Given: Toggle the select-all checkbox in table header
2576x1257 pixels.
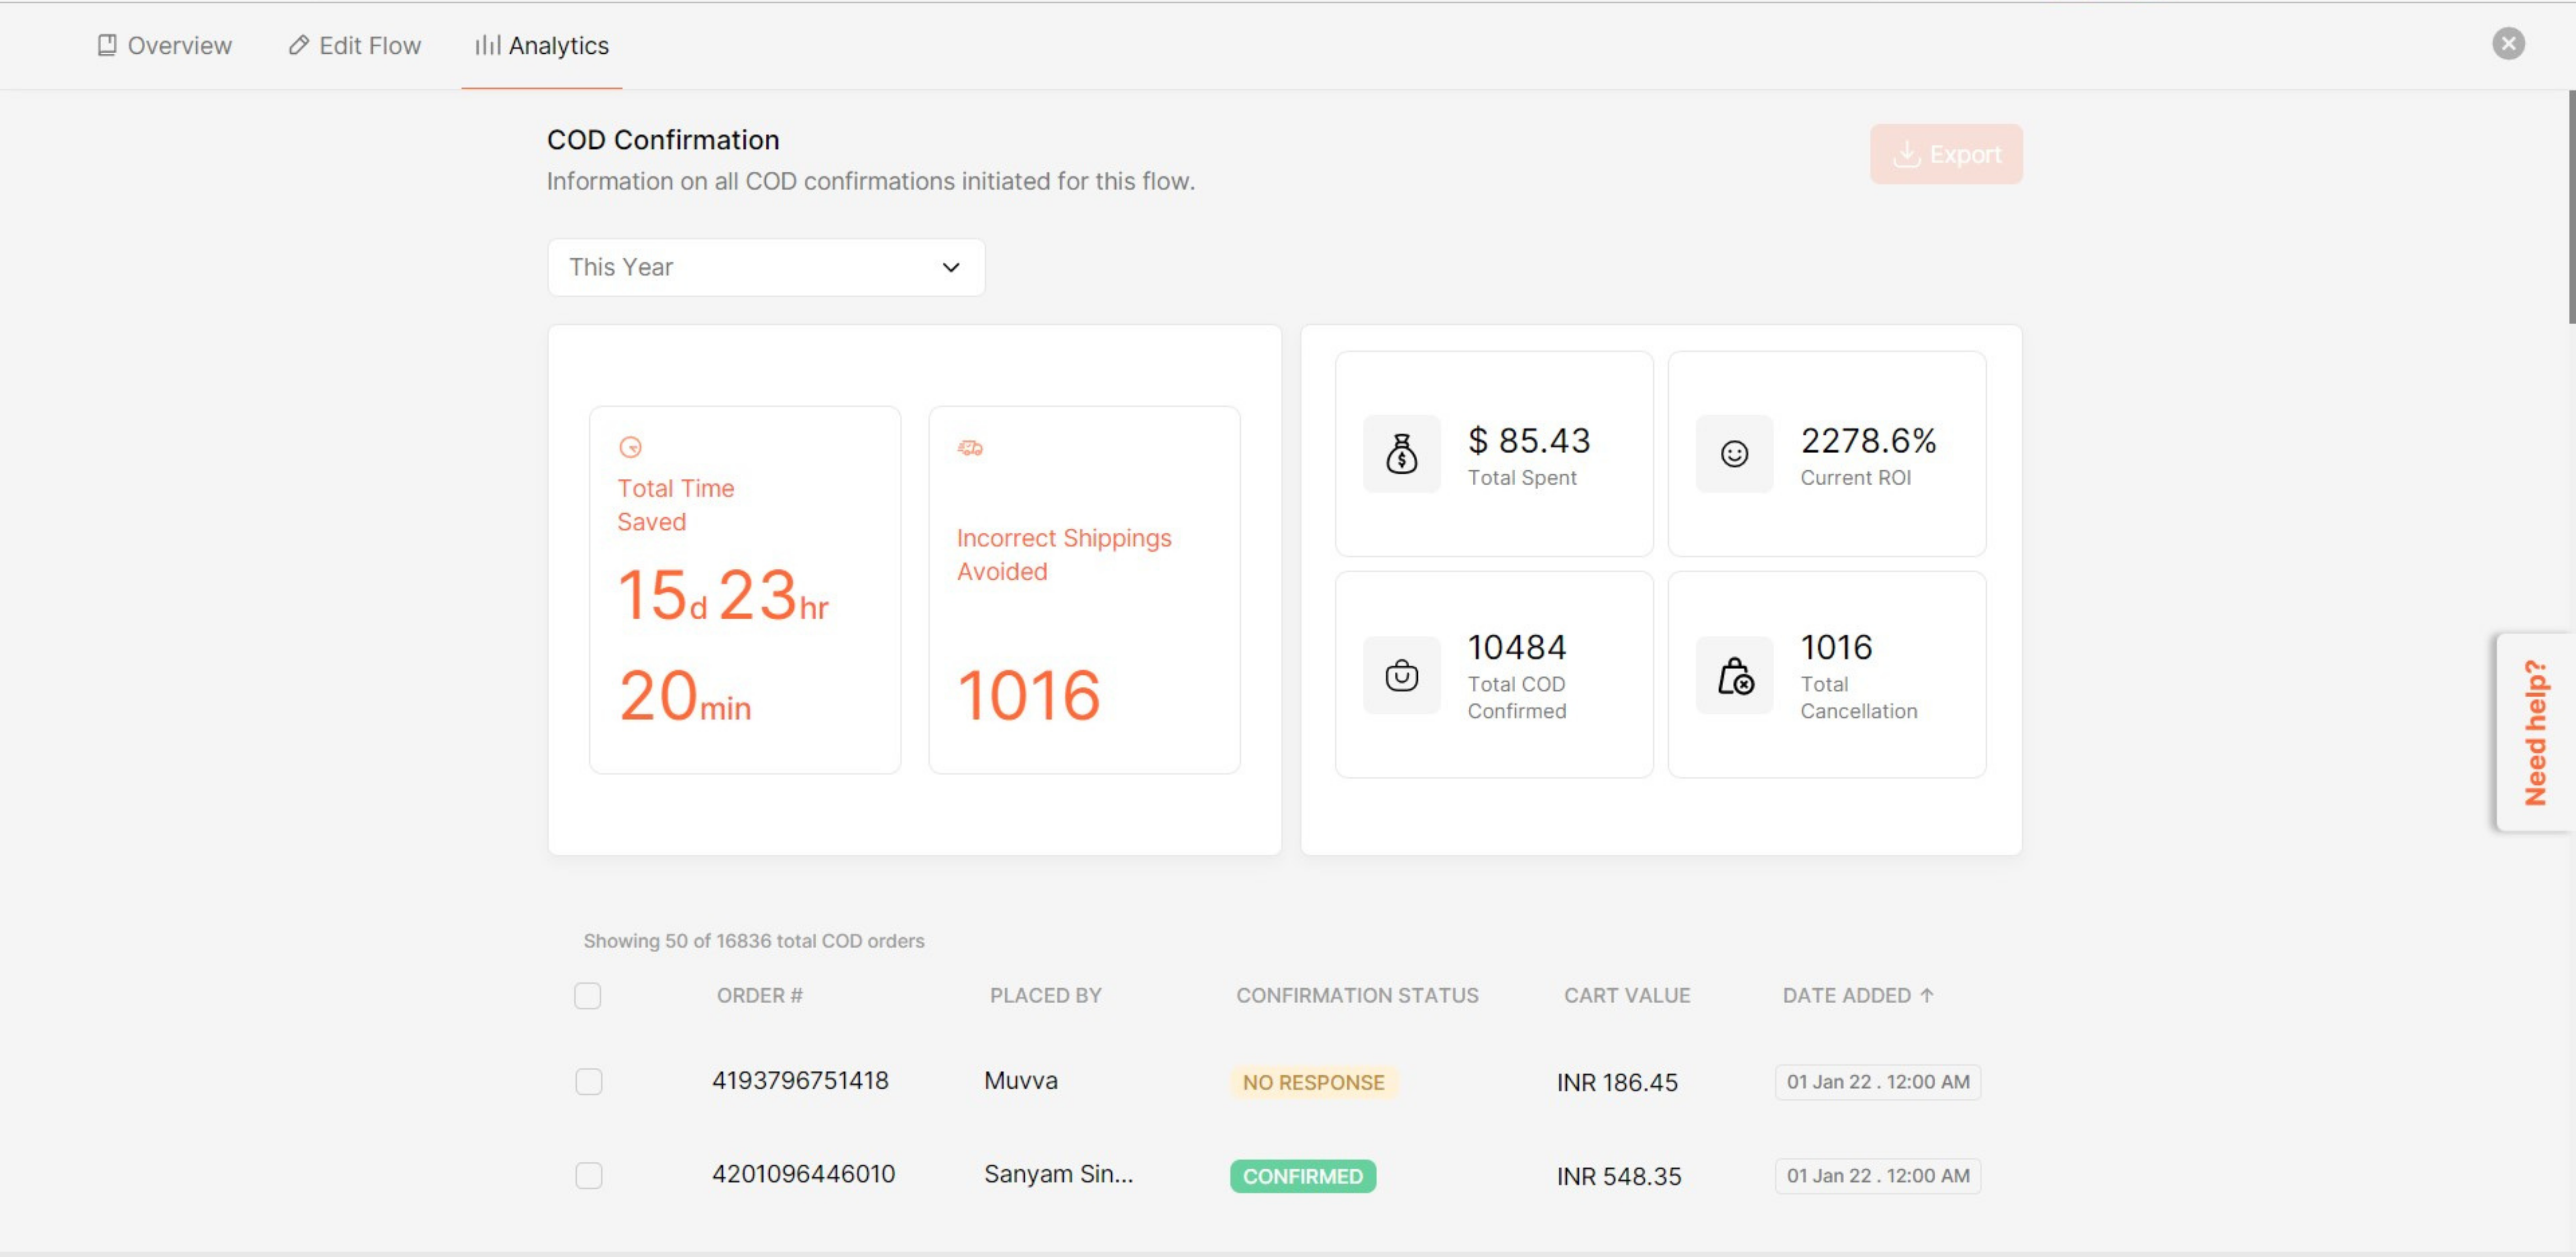Looking at the screenshot, I should (588, 995).
